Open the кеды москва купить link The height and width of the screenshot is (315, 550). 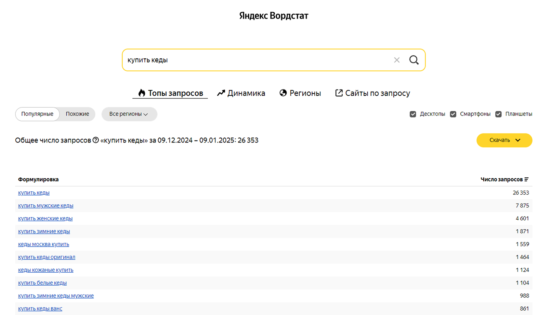point(44,244)
